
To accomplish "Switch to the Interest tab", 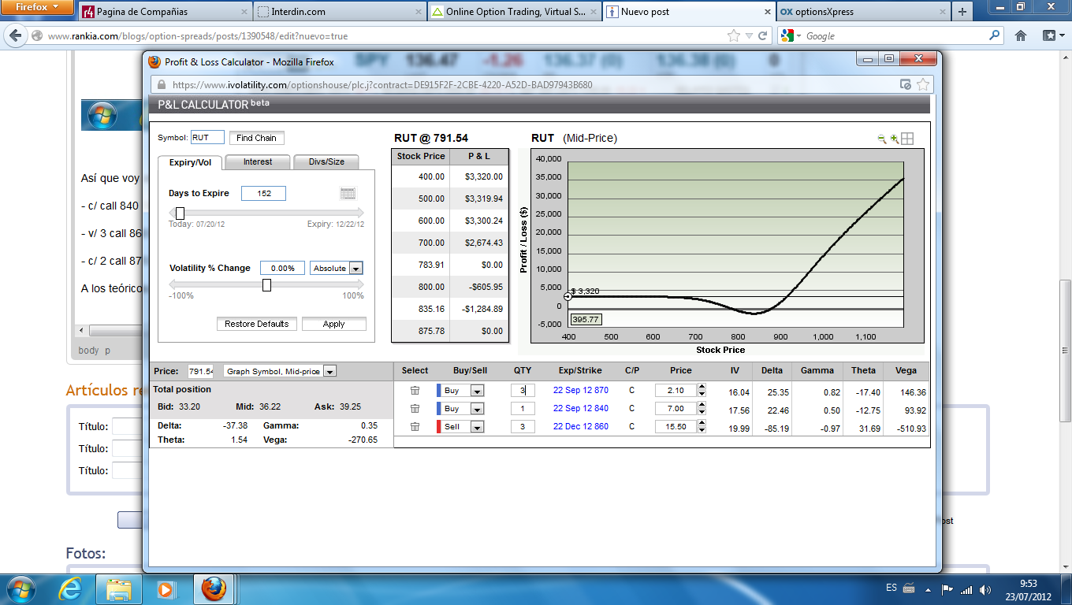I will 257,162.
